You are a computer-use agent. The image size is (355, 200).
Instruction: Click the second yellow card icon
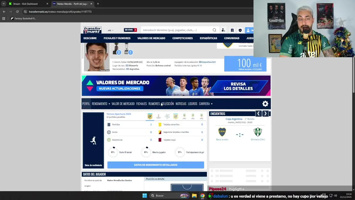point(160,132)
